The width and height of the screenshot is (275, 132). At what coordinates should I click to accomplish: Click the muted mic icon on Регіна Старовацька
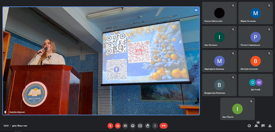[x=269, y=29]
